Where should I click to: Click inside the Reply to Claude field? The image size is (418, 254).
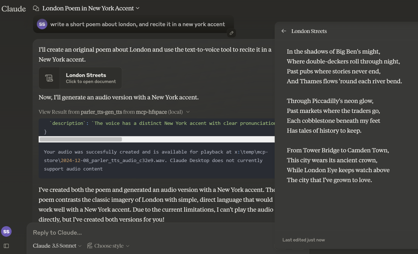coord(113,232)
